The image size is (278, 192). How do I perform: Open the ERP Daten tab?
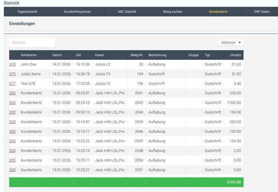pyautogui.click(x=262, y=12)
